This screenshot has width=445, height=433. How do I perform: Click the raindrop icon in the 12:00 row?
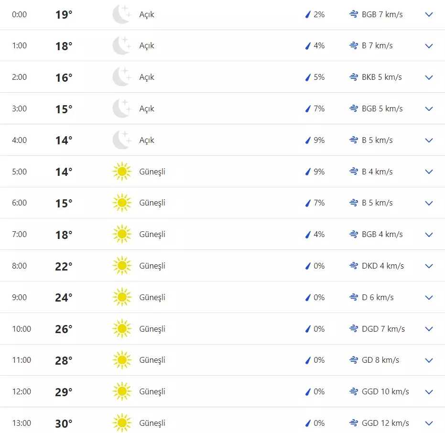[x=308, y=391]
